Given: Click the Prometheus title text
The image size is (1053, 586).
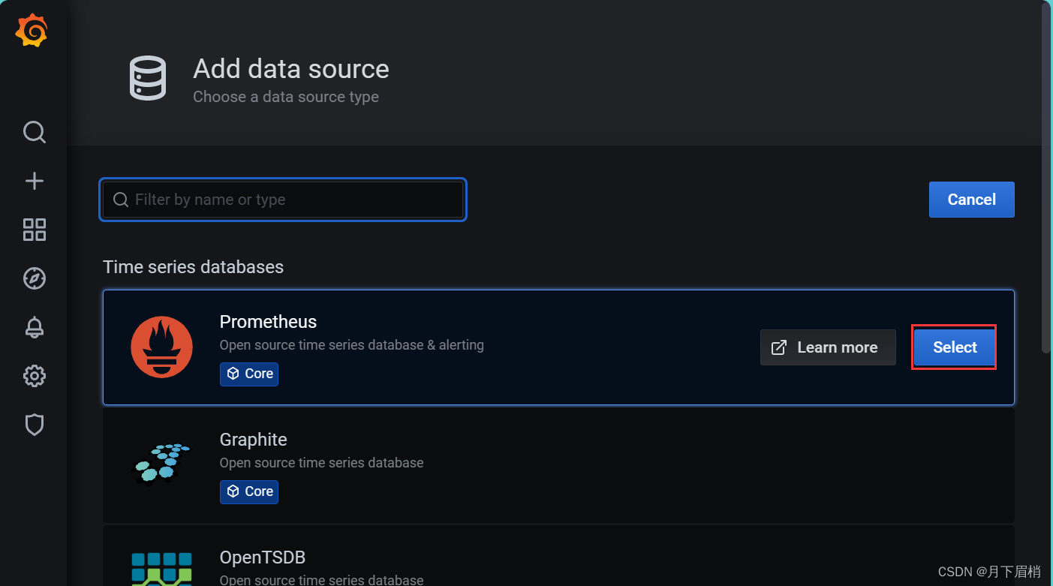Looking at the screenshot, I should coord(268,322).
